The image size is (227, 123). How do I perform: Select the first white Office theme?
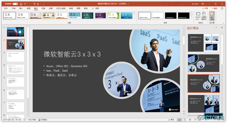click(10, 15)
